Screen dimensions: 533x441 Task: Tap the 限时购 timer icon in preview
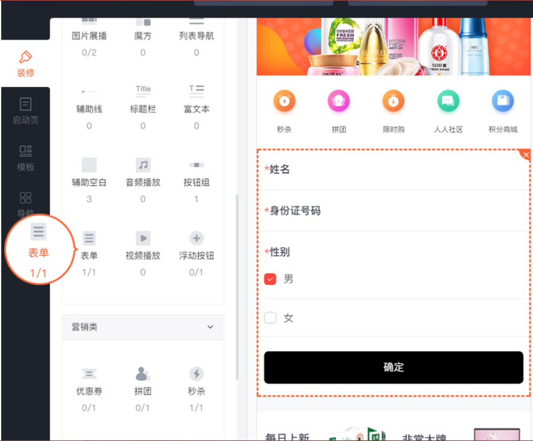tap(393, 101)
